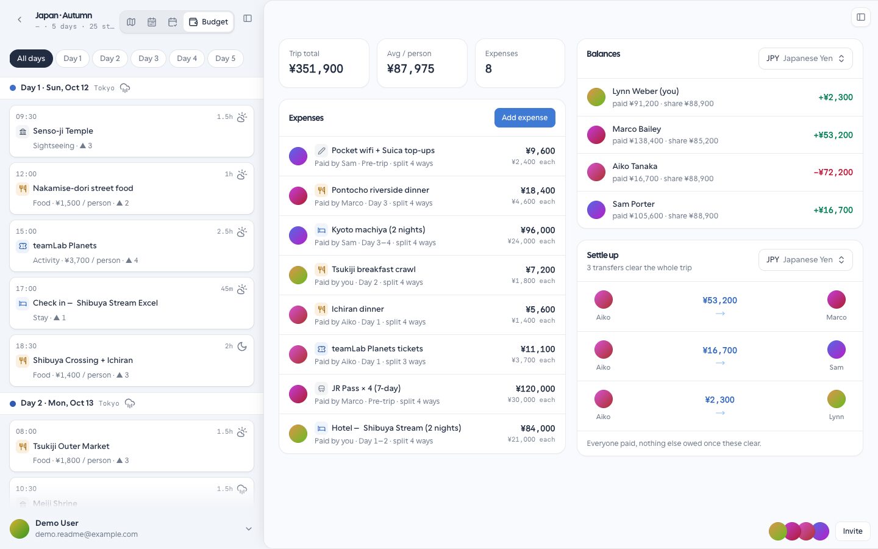Click the Demo User profile avatar
The image size is (878, 549).
tap(20, 529)
